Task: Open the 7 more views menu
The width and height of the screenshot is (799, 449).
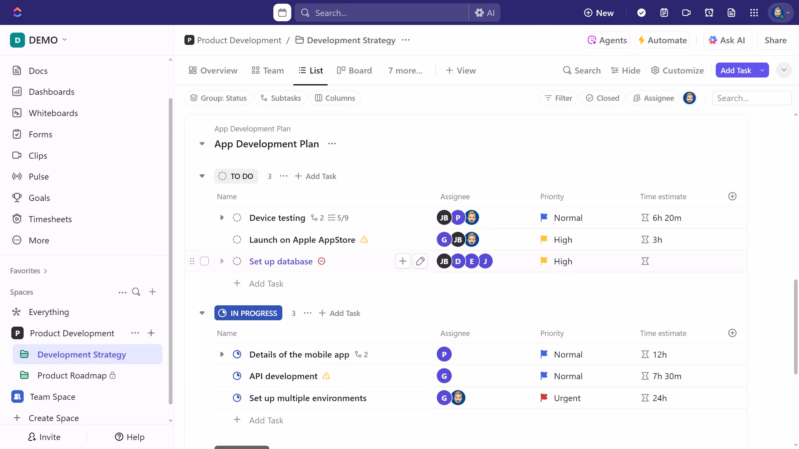Action: coord(405,71)
